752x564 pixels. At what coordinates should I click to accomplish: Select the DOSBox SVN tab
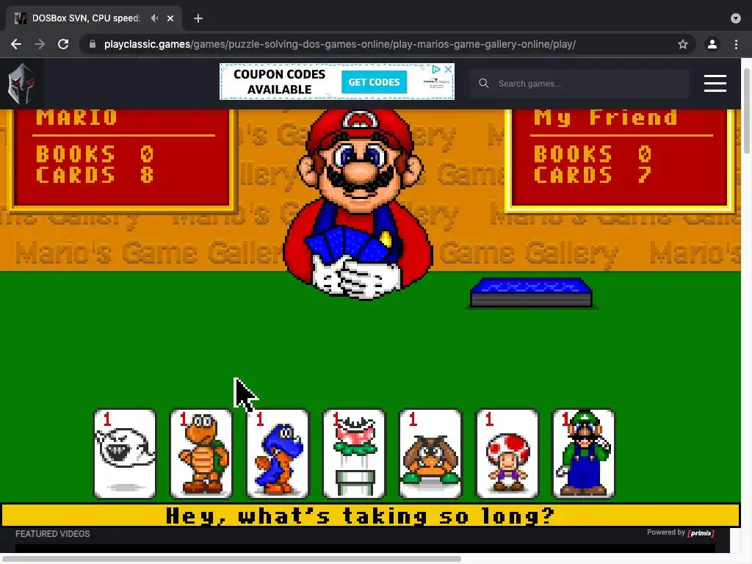pyautogui.click(x=94, y=18)
